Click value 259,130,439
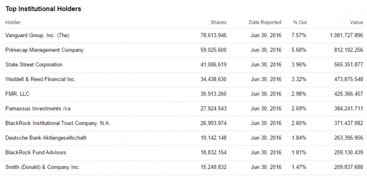Image resolution: width=367 pixels, height=177 pixels. click(x=349, y=153)
